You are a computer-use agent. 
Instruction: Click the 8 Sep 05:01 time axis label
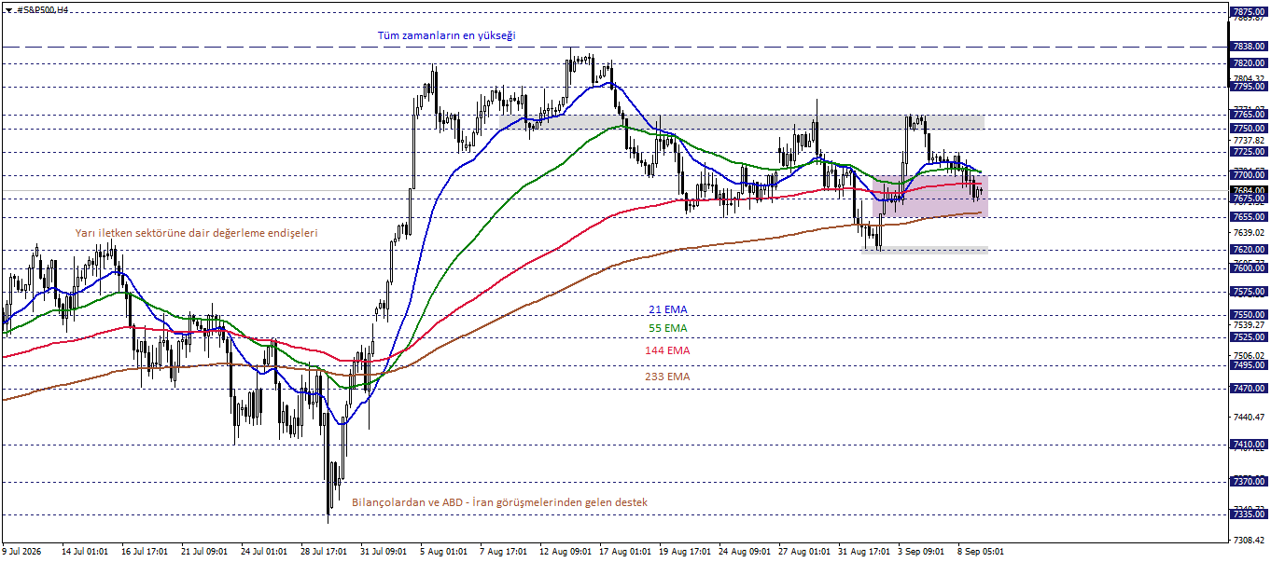coord(980,552)
